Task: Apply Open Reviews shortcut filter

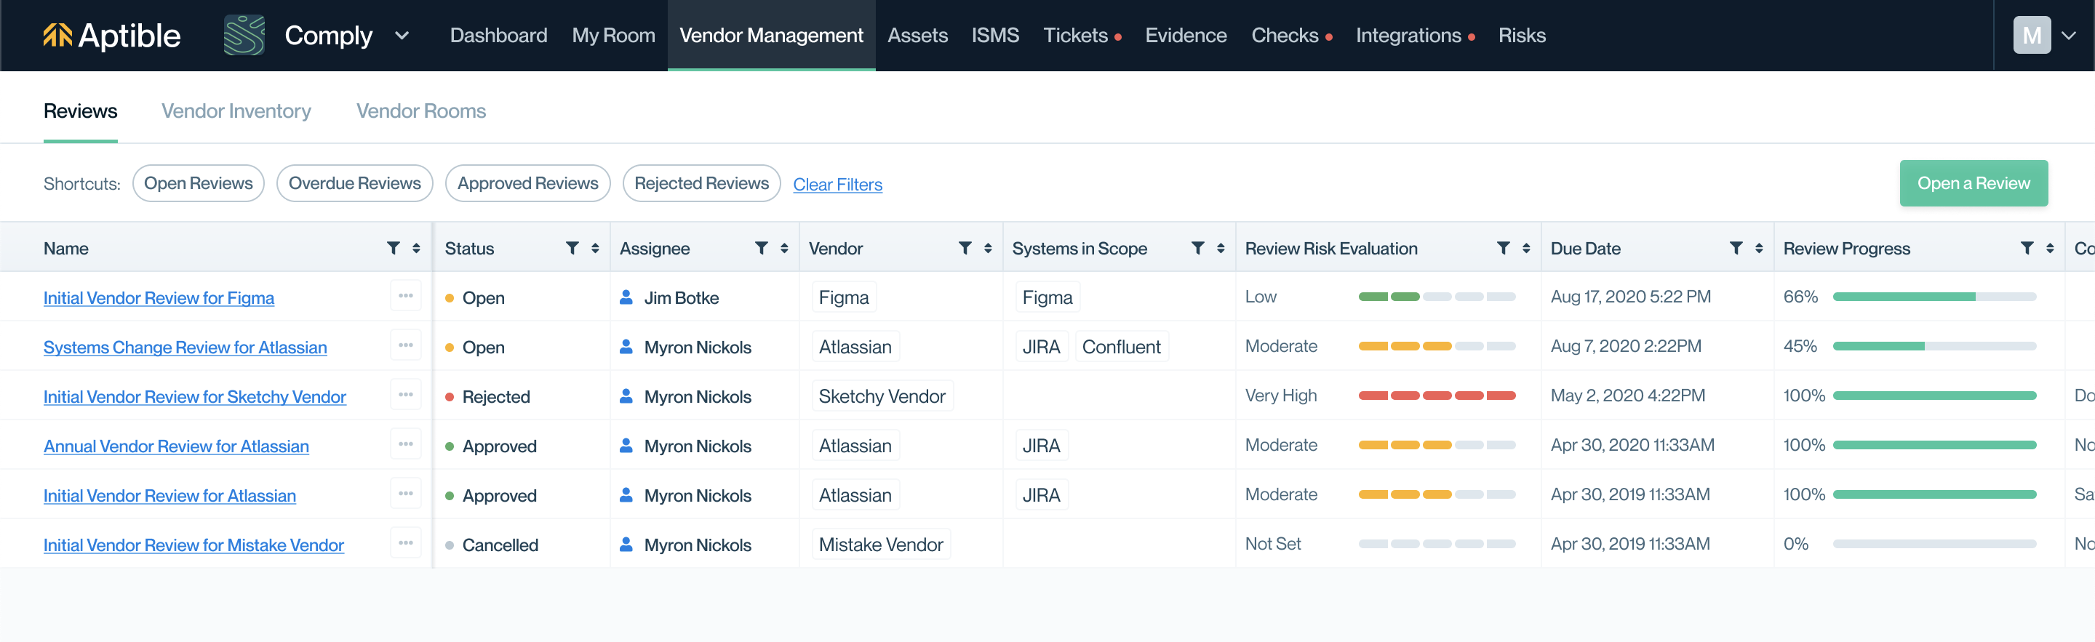Action: pos(199,184)
